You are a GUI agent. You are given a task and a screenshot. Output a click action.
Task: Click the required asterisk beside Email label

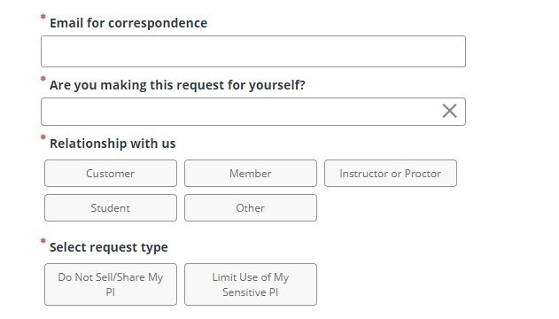[43, 17]
